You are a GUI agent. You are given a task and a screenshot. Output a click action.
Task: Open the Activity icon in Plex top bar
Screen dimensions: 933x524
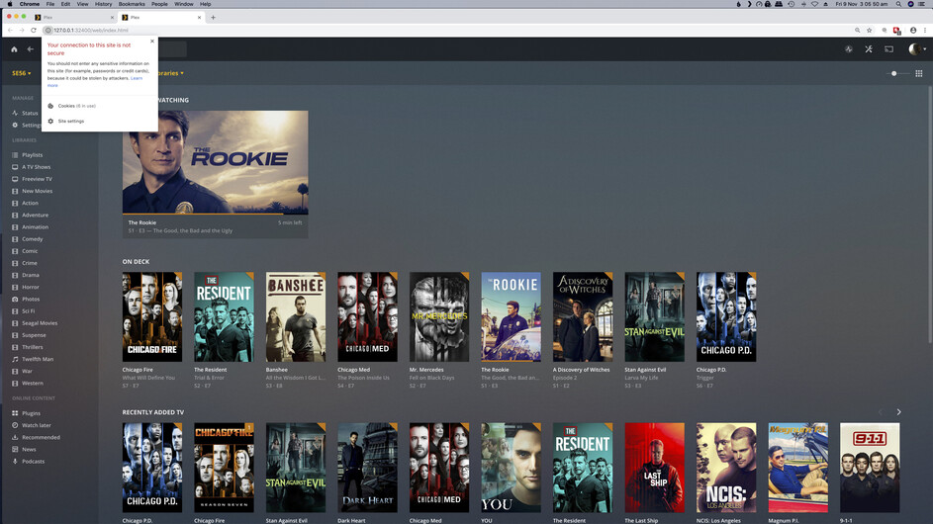point(849,49)
